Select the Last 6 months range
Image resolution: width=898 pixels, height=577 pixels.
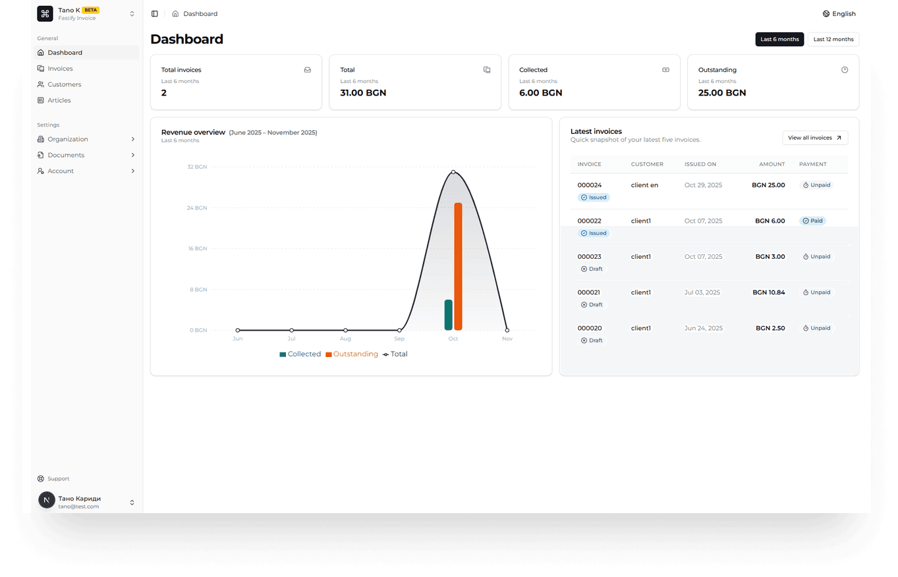point(779,40)
